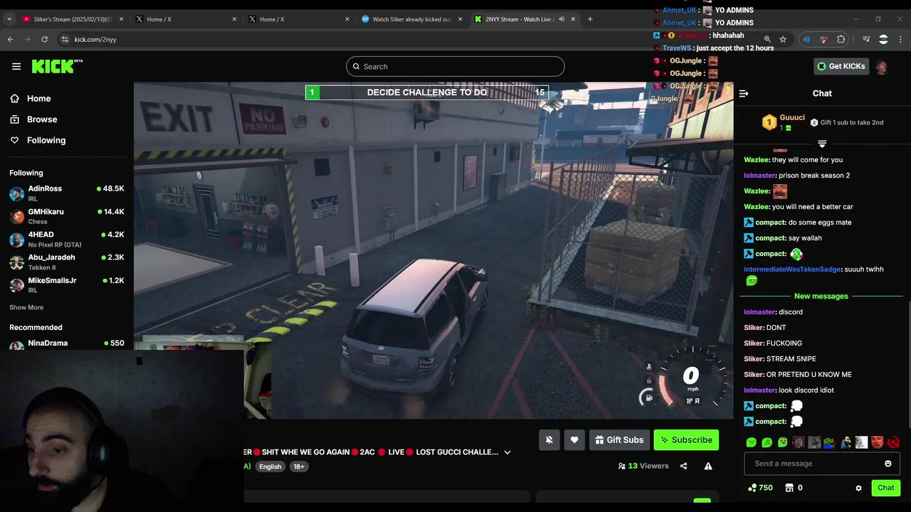Insert the red hammer and sickle emote
Screen dimensions: 911x512
click(x=893, y=442)
